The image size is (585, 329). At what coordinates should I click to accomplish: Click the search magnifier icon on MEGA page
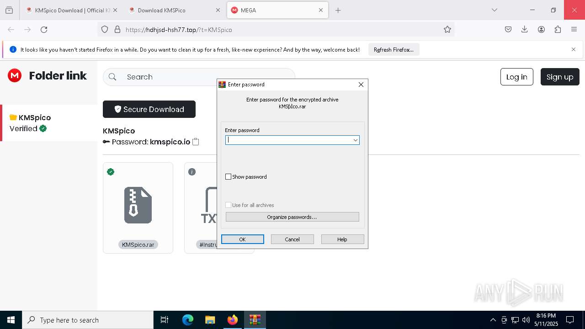pos(112,77)
